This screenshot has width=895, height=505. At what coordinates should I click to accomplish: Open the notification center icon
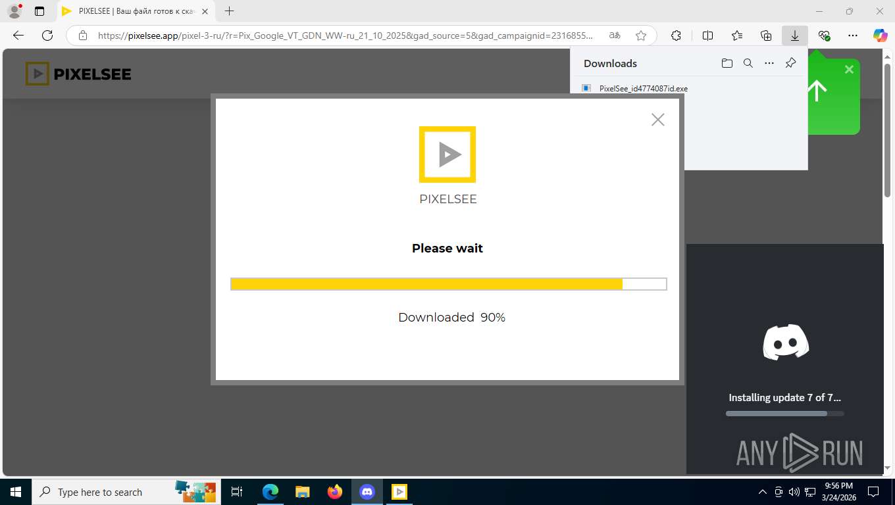click(x=873, y=492)
